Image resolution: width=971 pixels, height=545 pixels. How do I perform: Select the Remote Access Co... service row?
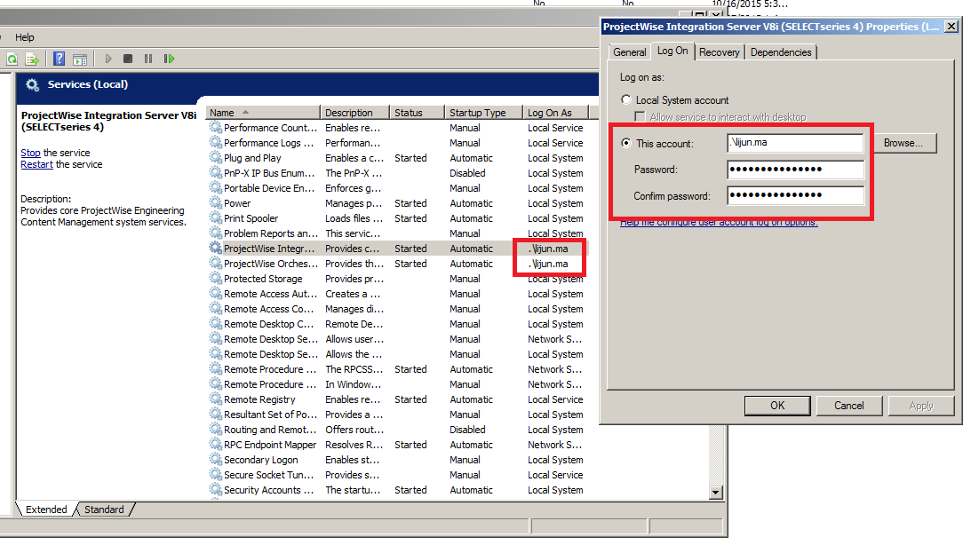click(x=396, y=309)
